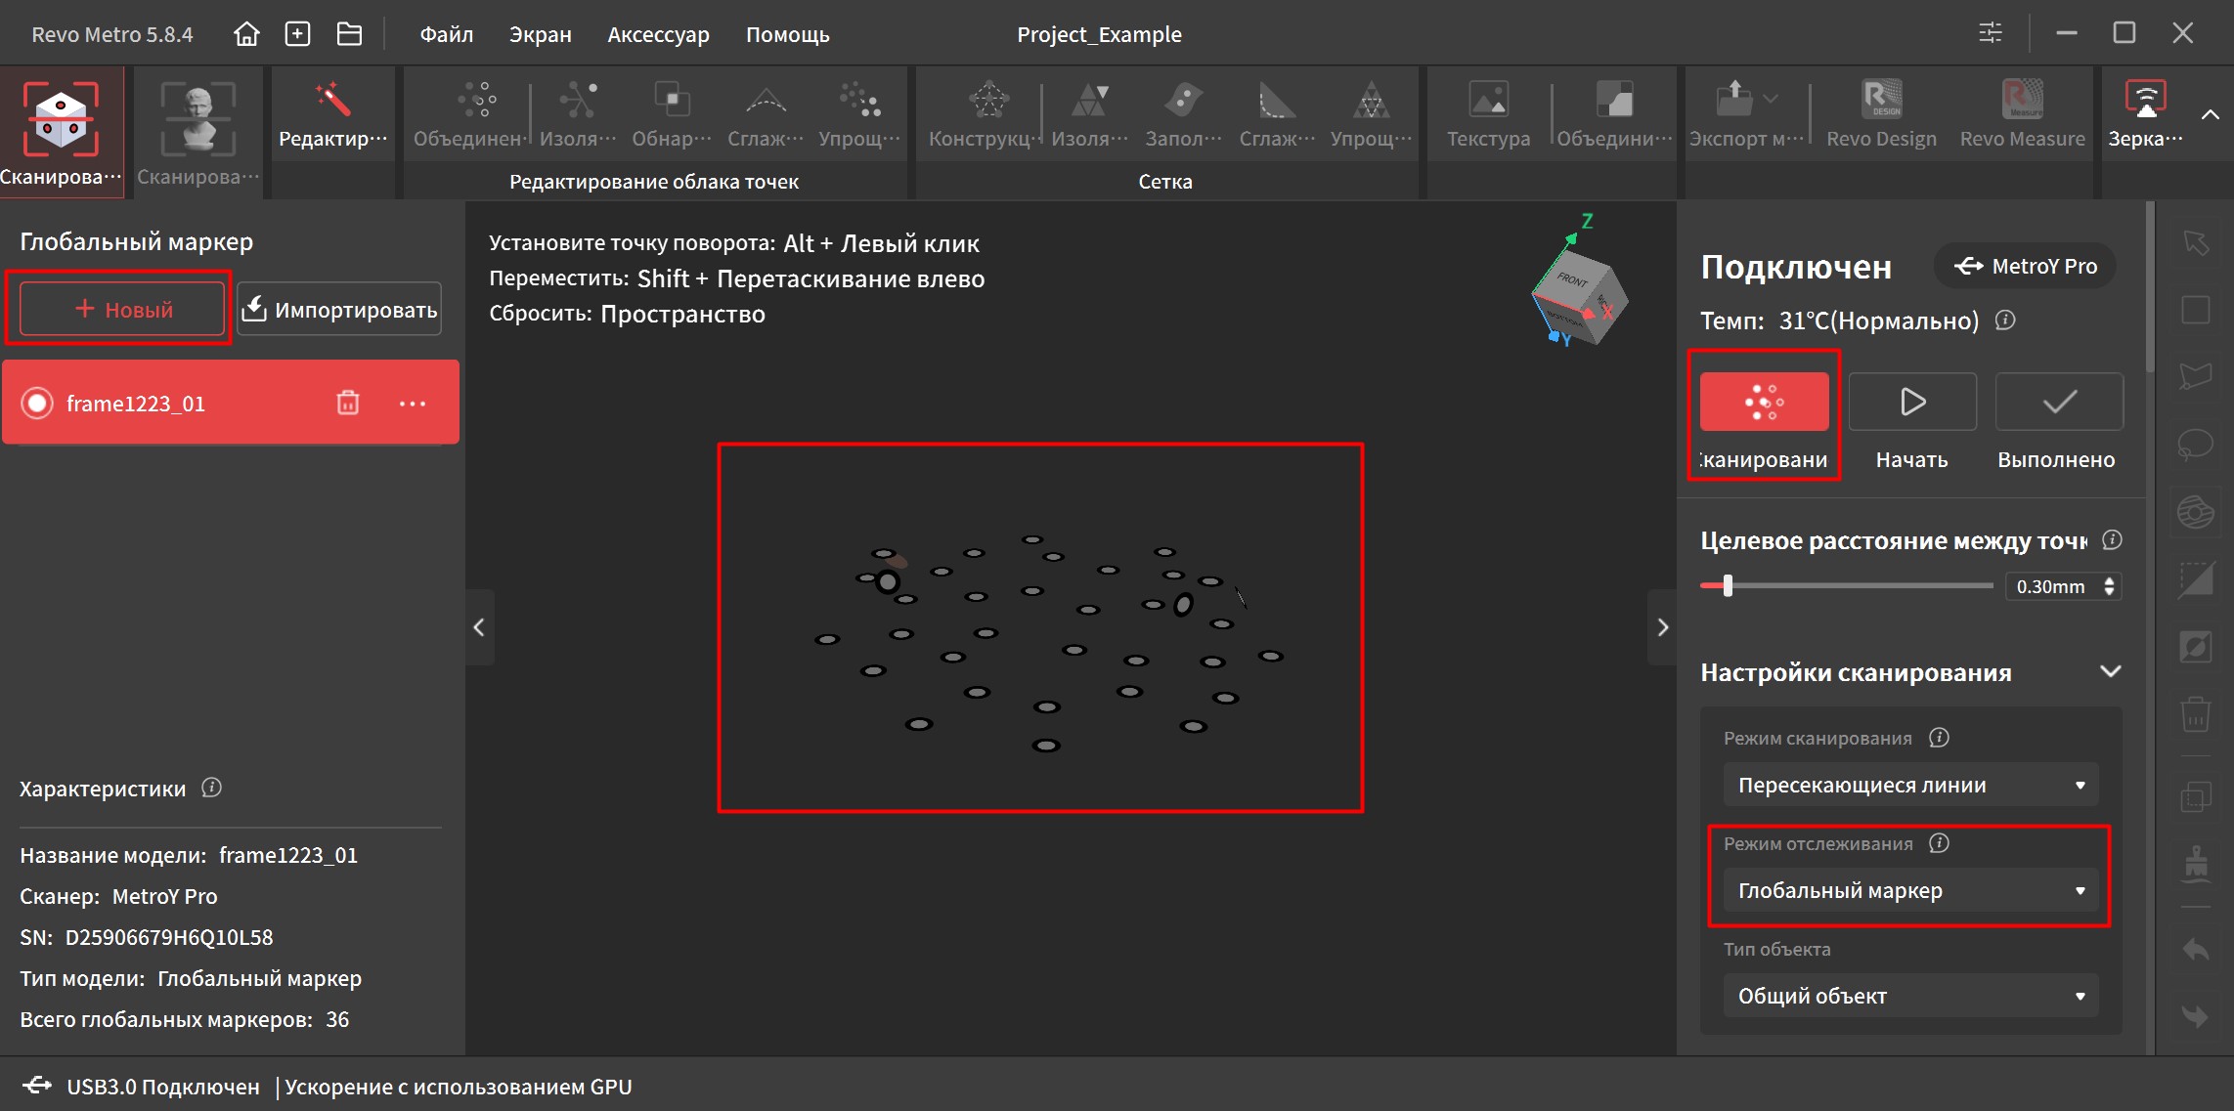Viewport: 2234px width, 1111px height.
Task: Delete frame1223_01 with trash icon
Action: [348, 403]
